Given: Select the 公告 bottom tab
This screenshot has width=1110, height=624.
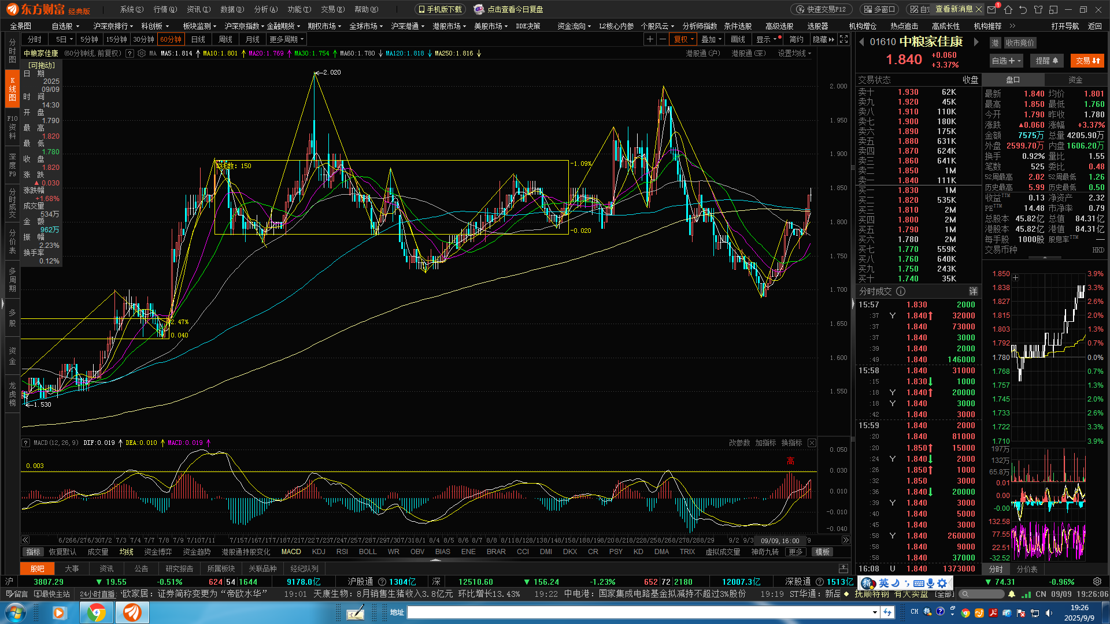Looking at the screenshot, I should pyautogui.click(x=142, y=569).
